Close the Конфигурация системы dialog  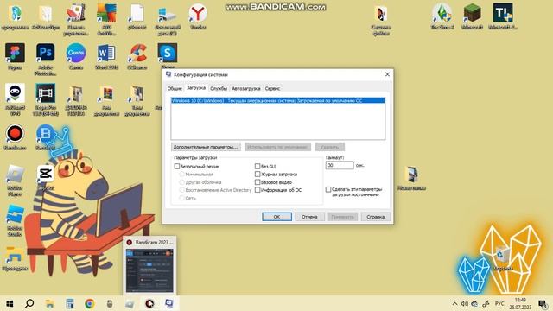387,74
